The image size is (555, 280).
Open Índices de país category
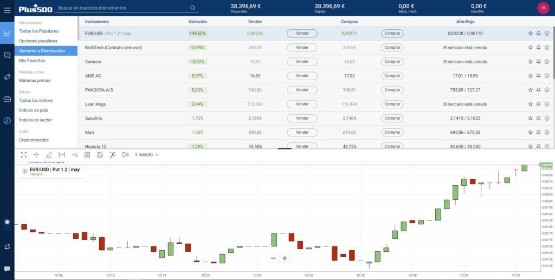(x=33, y=110)
